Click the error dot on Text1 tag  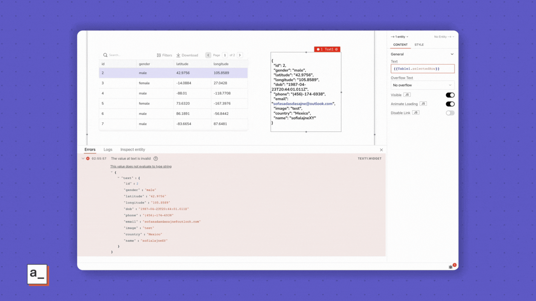coord(318,49)
